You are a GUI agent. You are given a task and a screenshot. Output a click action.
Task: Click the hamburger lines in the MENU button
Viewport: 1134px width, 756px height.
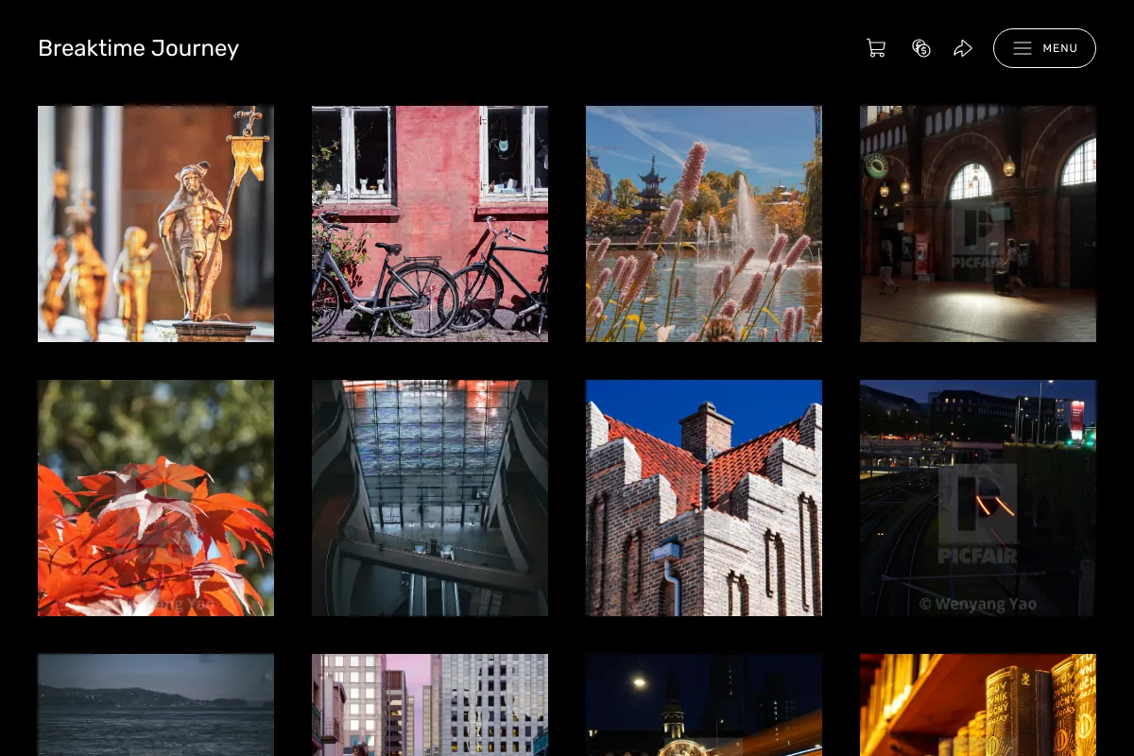[x=1022, y=48]
